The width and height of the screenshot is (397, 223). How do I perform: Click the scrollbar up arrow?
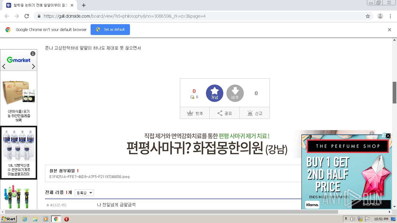coord(395,40)
